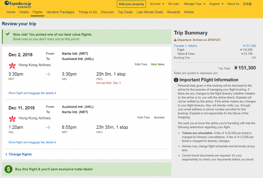Screen dimensions: 263x178
Task: Switch the site language to 日本語
Action: click(x=247, y=4)
